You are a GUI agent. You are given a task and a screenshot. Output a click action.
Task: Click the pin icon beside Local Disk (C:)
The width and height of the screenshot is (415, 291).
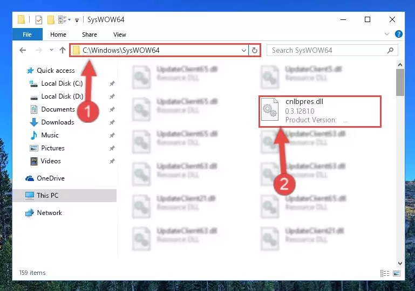tap(112, 84)
